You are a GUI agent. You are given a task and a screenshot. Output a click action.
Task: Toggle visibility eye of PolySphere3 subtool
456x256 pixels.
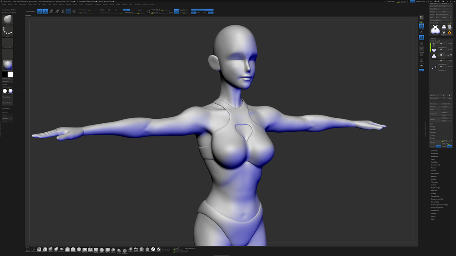451,43
